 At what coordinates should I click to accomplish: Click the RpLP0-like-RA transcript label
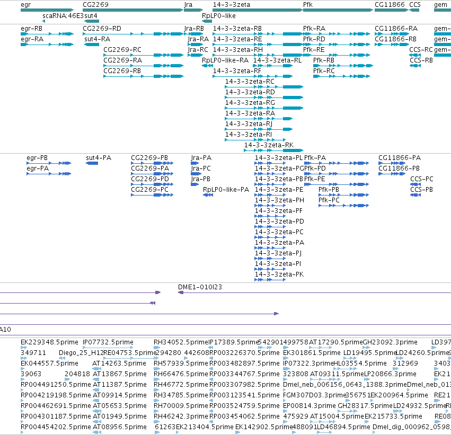click(x=225, y=60)
